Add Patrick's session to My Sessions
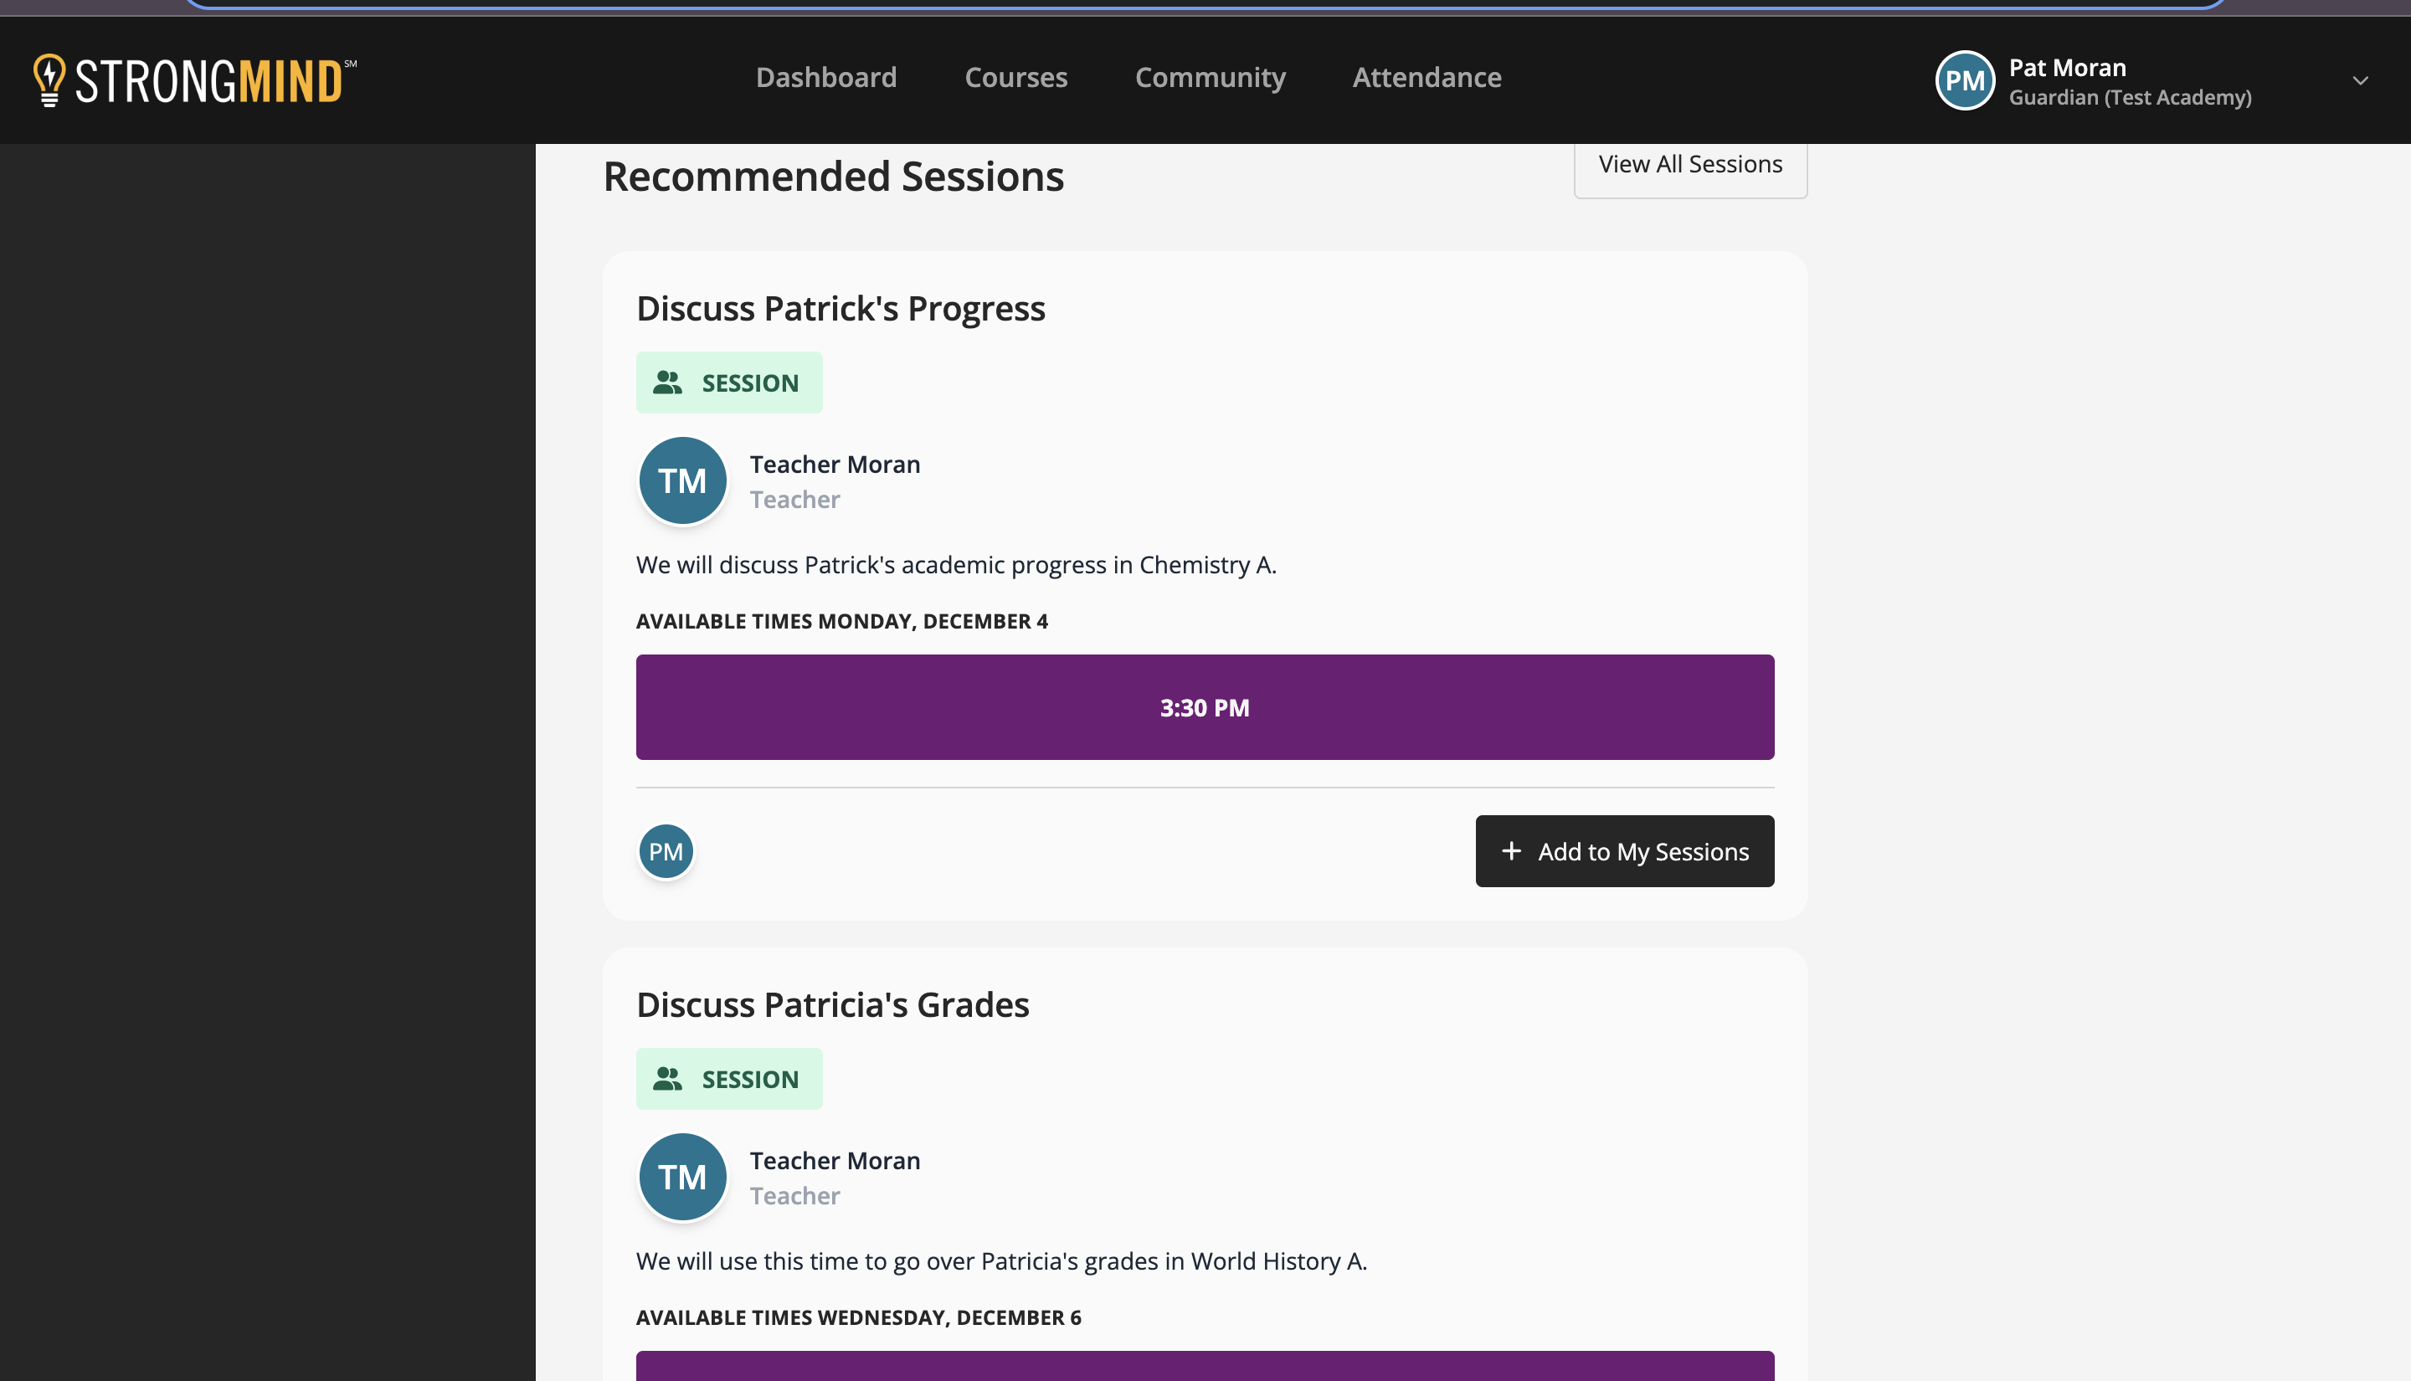Screen dimensions: 2411x1381 [1625, 851]
